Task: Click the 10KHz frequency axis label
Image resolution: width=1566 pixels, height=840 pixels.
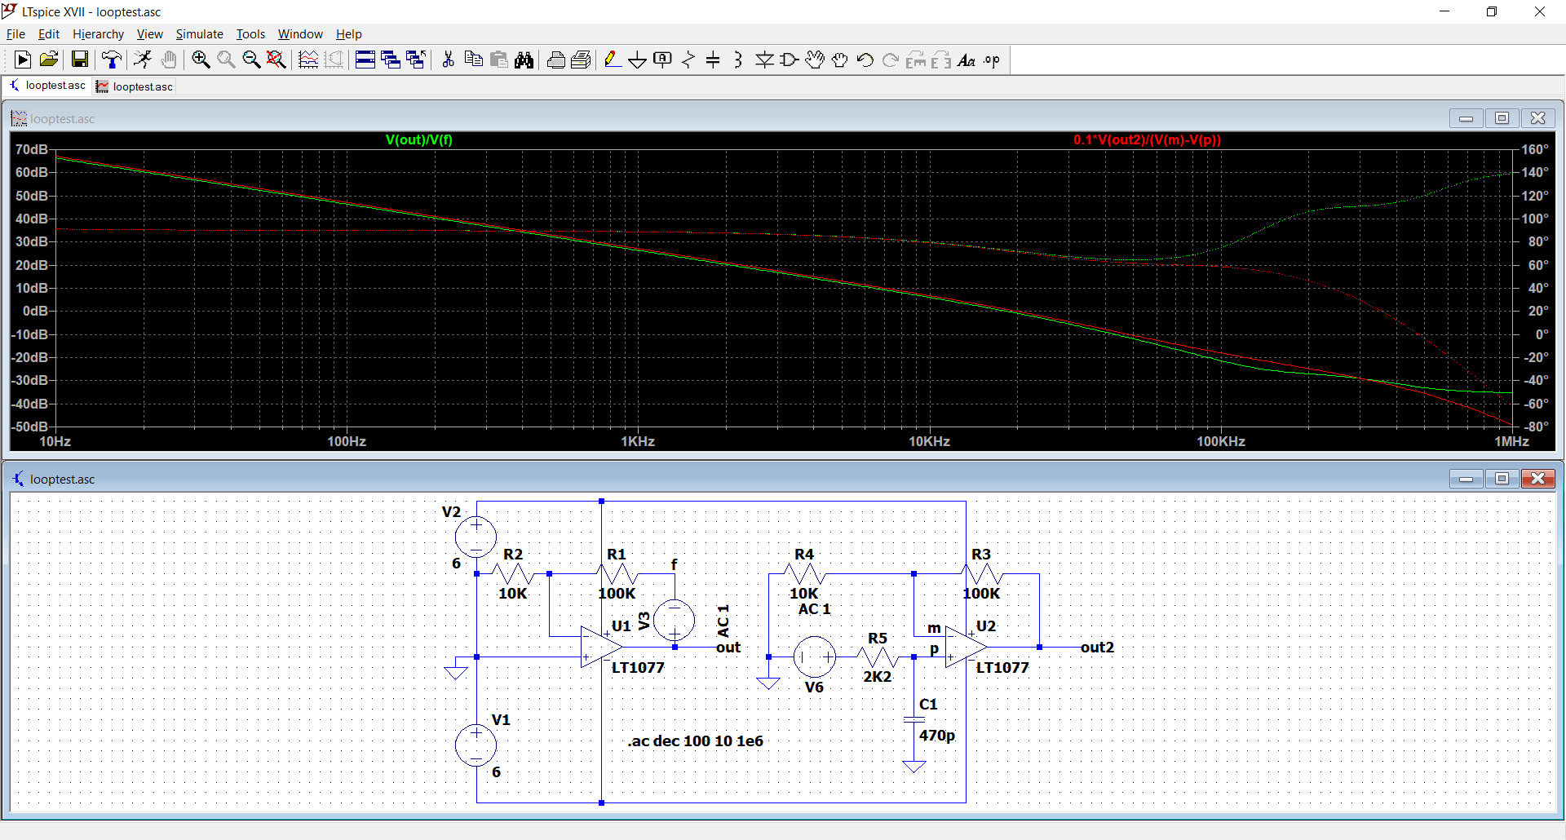Action: (929, 441)
